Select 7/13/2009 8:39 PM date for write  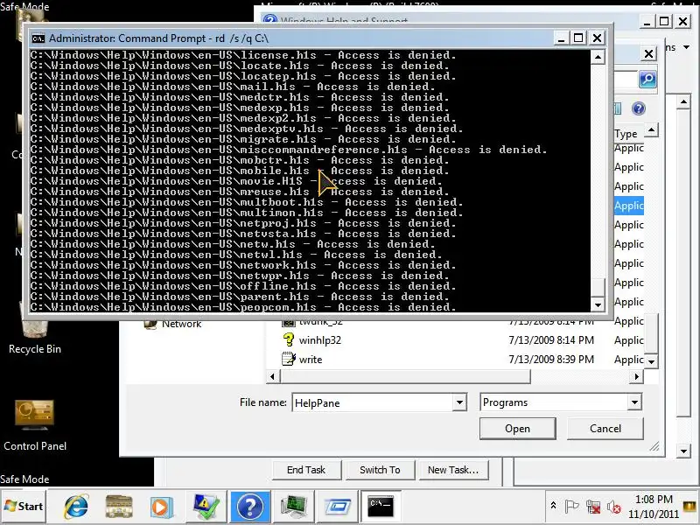(x=551, y=360)
